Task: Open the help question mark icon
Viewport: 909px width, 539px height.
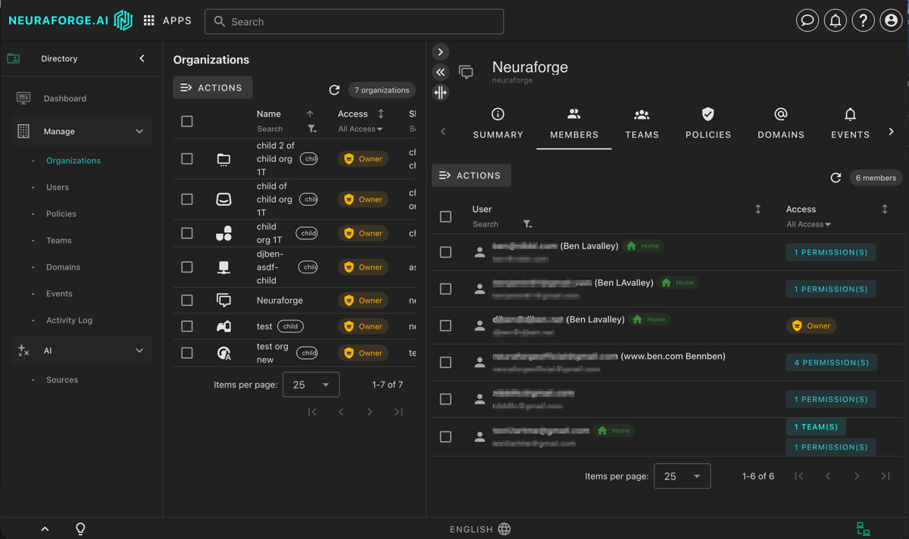Action: pos(863,21)
